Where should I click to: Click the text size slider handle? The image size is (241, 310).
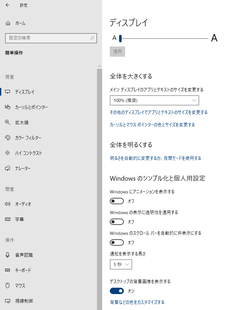(120, 39)
